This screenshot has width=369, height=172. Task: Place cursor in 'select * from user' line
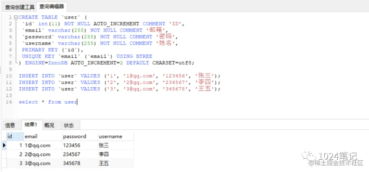(48, 102)
